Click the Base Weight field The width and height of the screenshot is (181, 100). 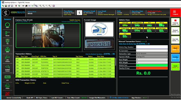152,59
